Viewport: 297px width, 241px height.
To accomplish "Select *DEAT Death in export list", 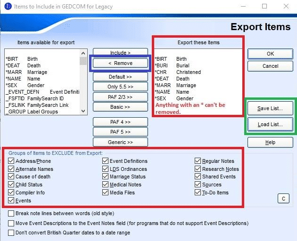I will pos(198,79).
